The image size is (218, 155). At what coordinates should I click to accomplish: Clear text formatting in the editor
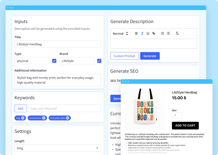tap(177, 33)
